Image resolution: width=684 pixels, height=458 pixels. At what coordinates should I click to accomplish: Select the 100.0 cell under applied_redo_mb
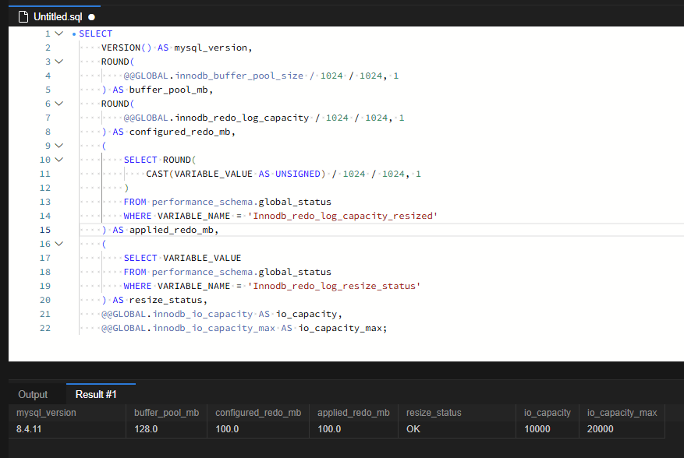pyautogui.click(x=353, y=429)
